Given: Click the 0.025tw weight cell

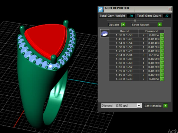Looking at the screenshot, I should tap(154, 75).
